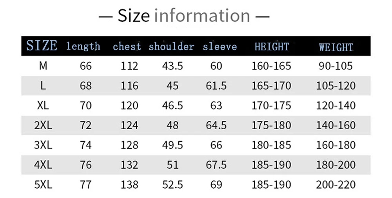Click sleeve value 67.5

pos(216,165)
